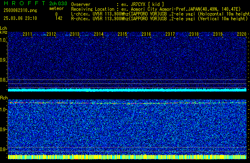Click the cyan Lch signal level bar
The image size is (250, 163).
click(127, 90)
